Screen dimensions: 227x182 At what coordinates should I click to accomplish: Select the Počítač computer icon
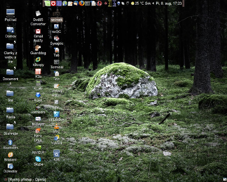[10, 15]
